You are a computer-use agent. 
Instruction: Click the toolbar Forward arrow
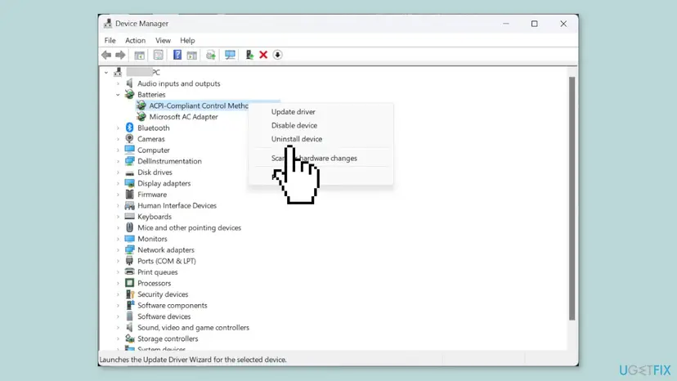point(120,55)
